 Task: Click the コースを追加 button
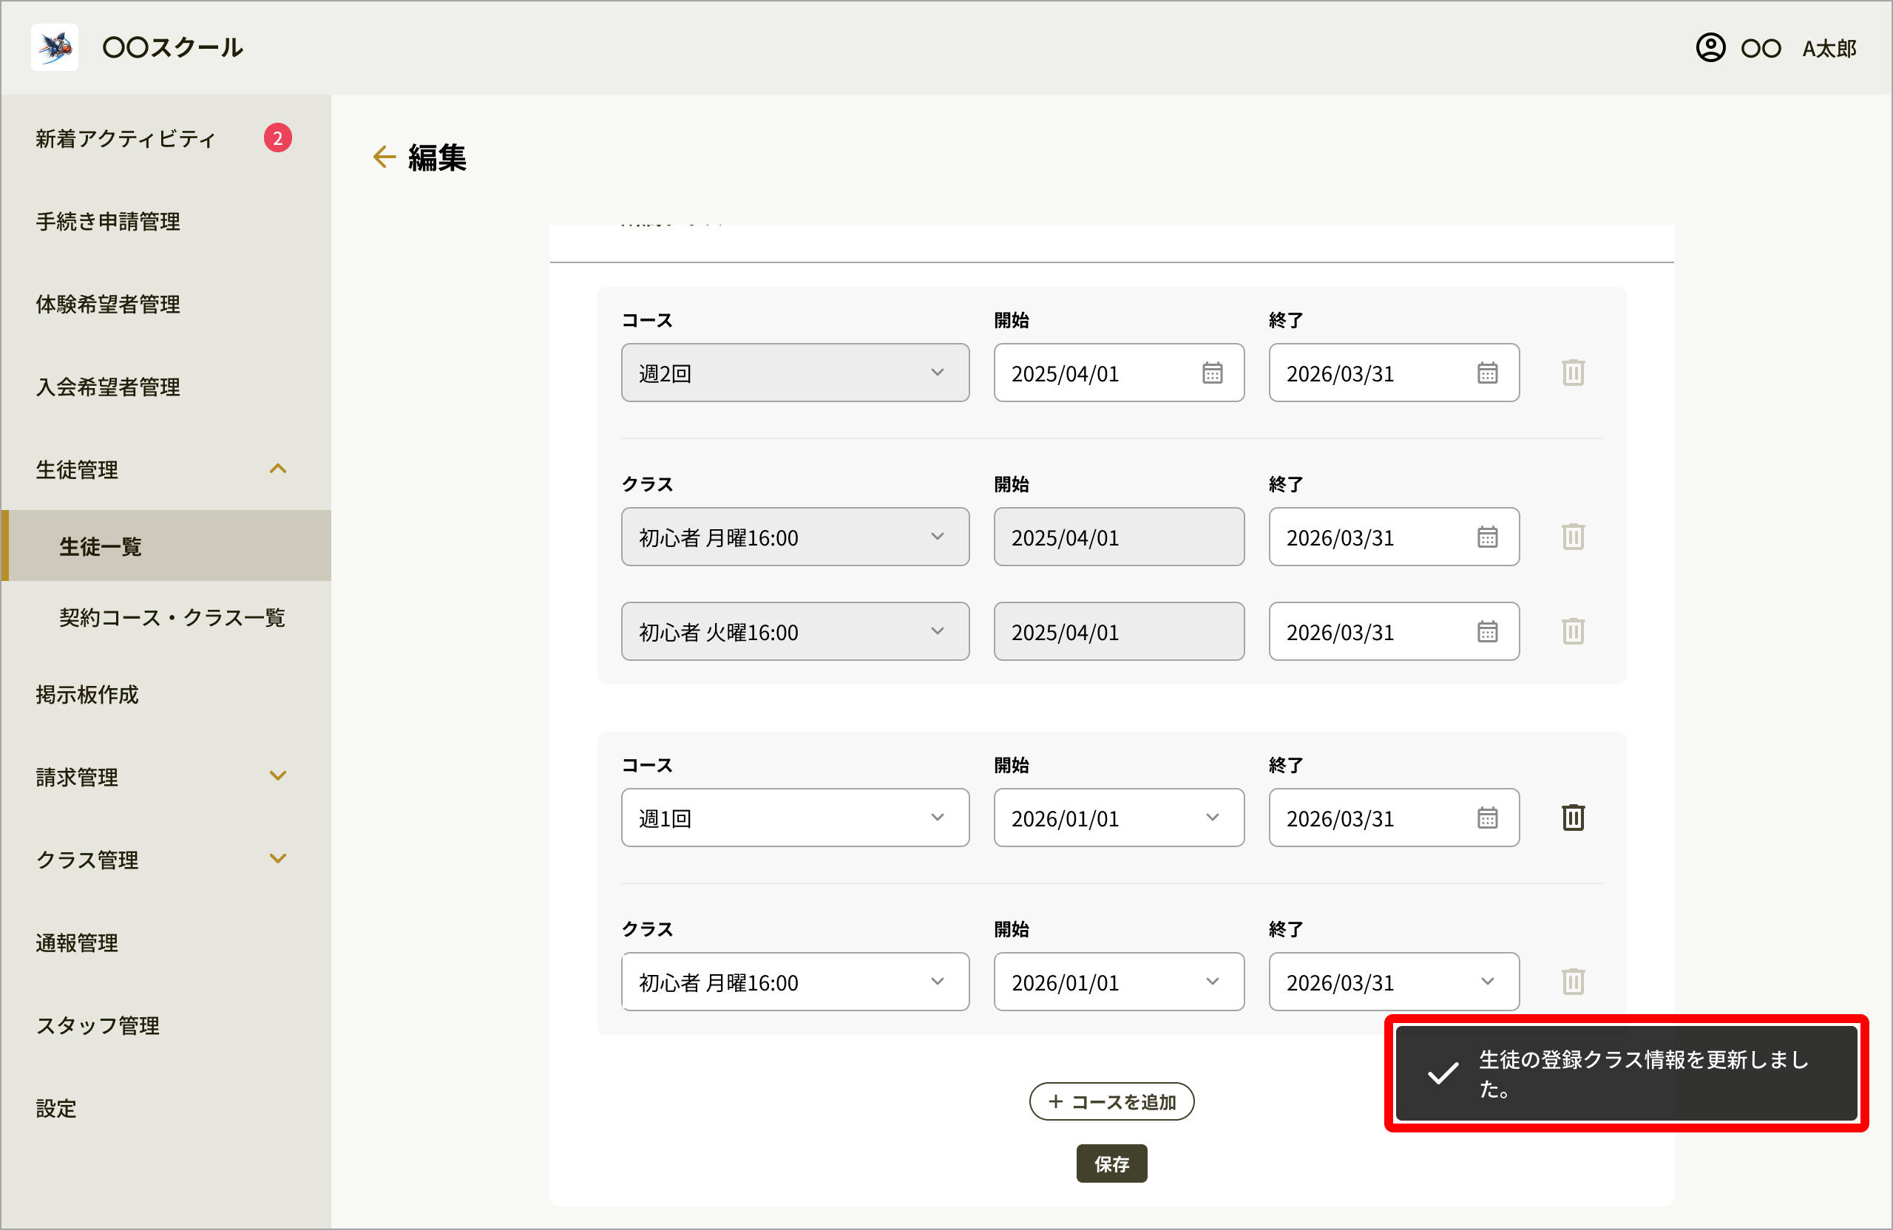pos(1111,1101)
